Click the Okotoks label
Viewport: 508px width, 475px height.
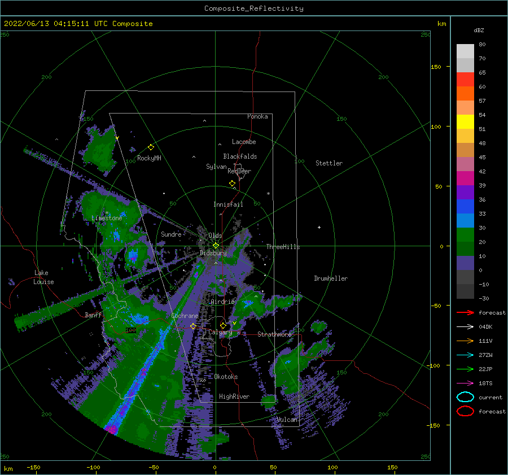tap(226, 377)
